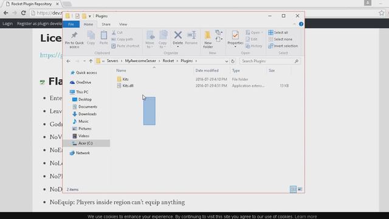Open Downloads in navigation pane
Image resolution: width=389 pixels, height=219 pixels.
(84, 114)
